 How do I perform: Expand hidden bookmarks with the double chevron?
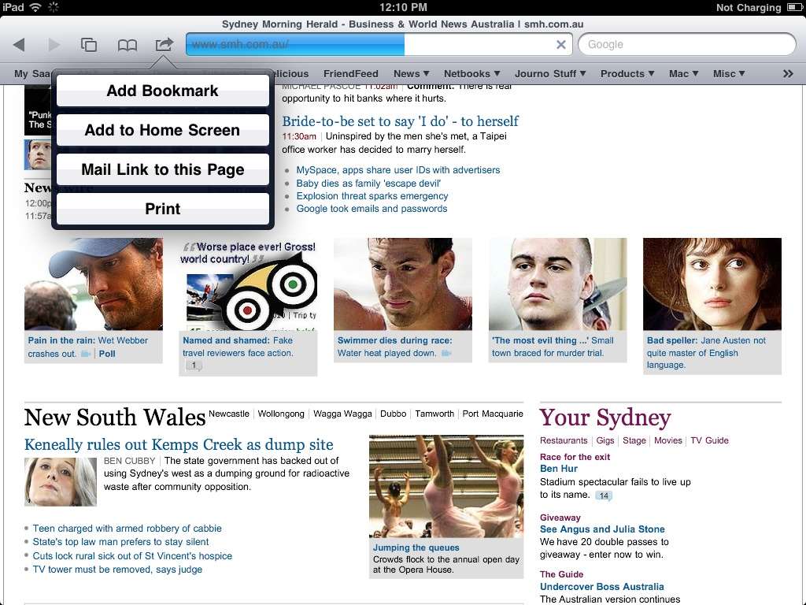[788, 73]
